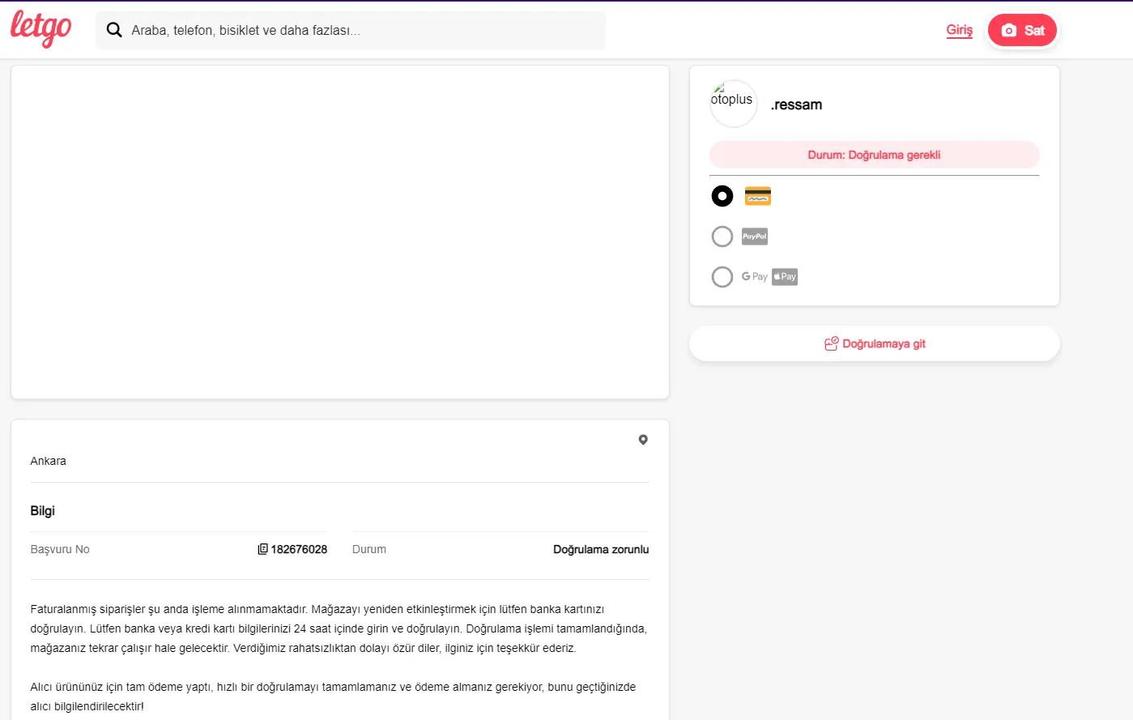
Task: Open the letgo logo homepage
Action: pyautogui.click(x=40, y=29)
